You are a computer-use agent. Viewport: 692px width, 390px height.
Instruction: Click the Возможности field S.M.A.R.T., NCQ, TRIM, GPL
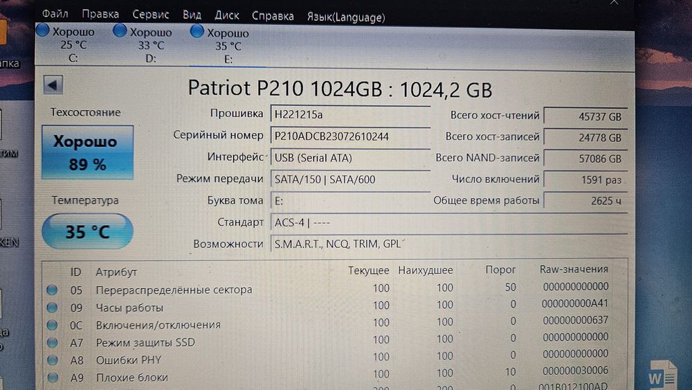[x=448, y=243]
